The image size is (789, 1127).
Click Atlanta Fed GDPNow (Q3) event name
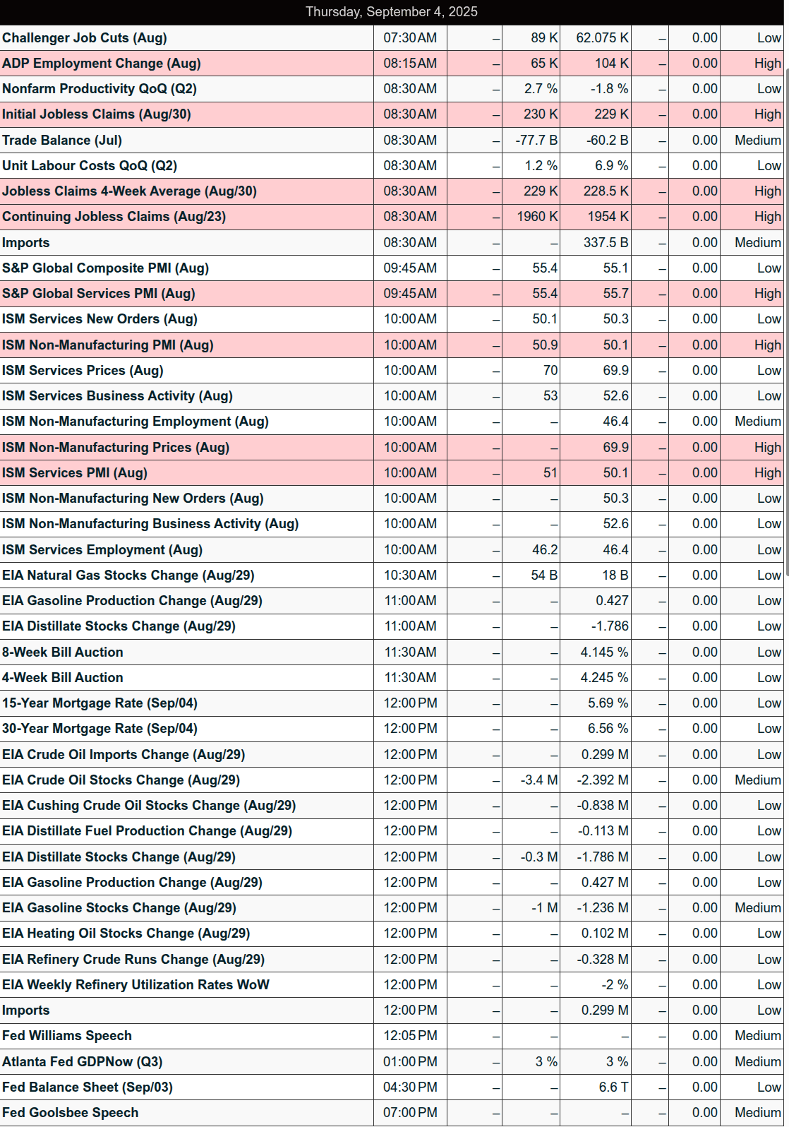pos(83,1062)
